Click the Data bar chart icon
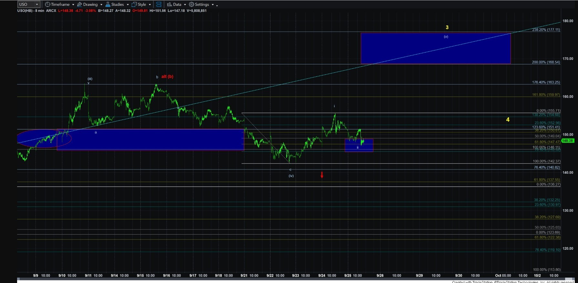This screenshot has width=578, height=283. pyautogui.click(x=169, y=5)
